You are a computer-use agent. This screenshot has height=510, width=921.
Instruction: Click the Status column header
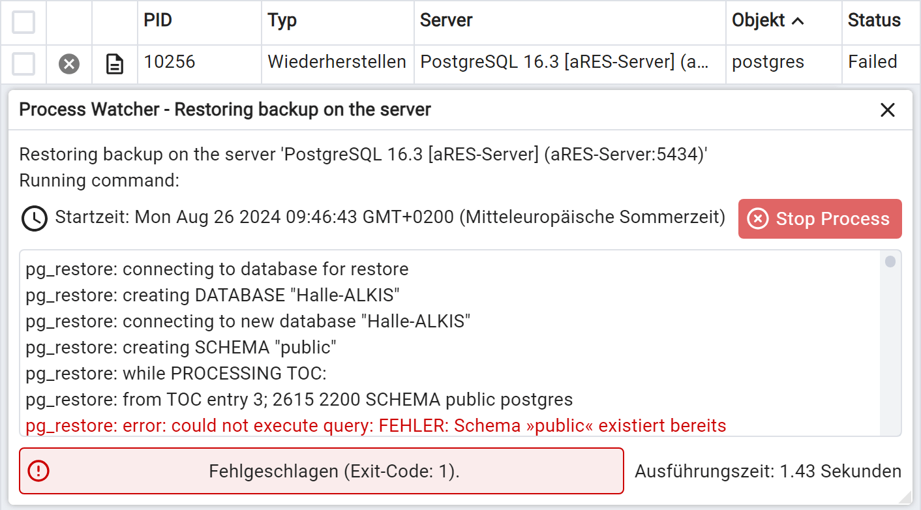pyautogui.click(x=874, y=21)
